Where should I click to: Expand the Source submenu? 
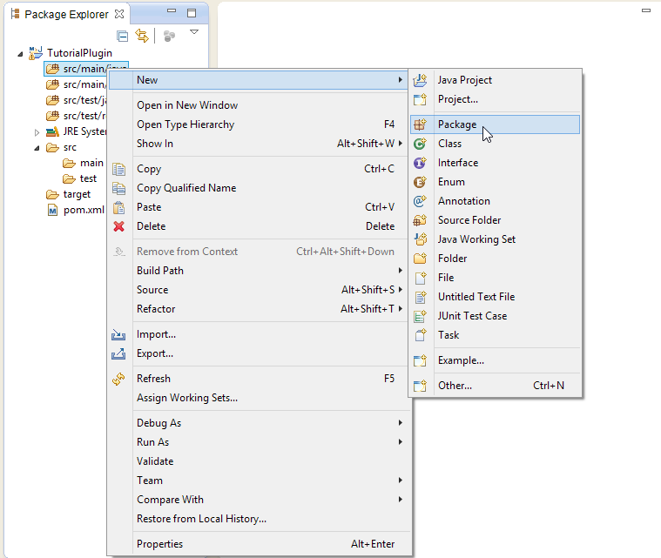pyautogui.click(x=258, y=290)
